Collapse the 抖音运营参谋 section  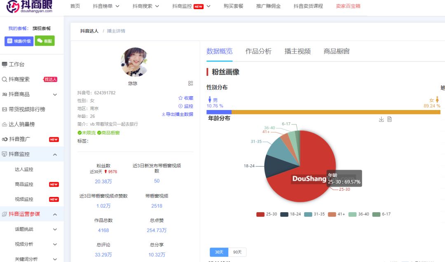click(x=55, y=214)
